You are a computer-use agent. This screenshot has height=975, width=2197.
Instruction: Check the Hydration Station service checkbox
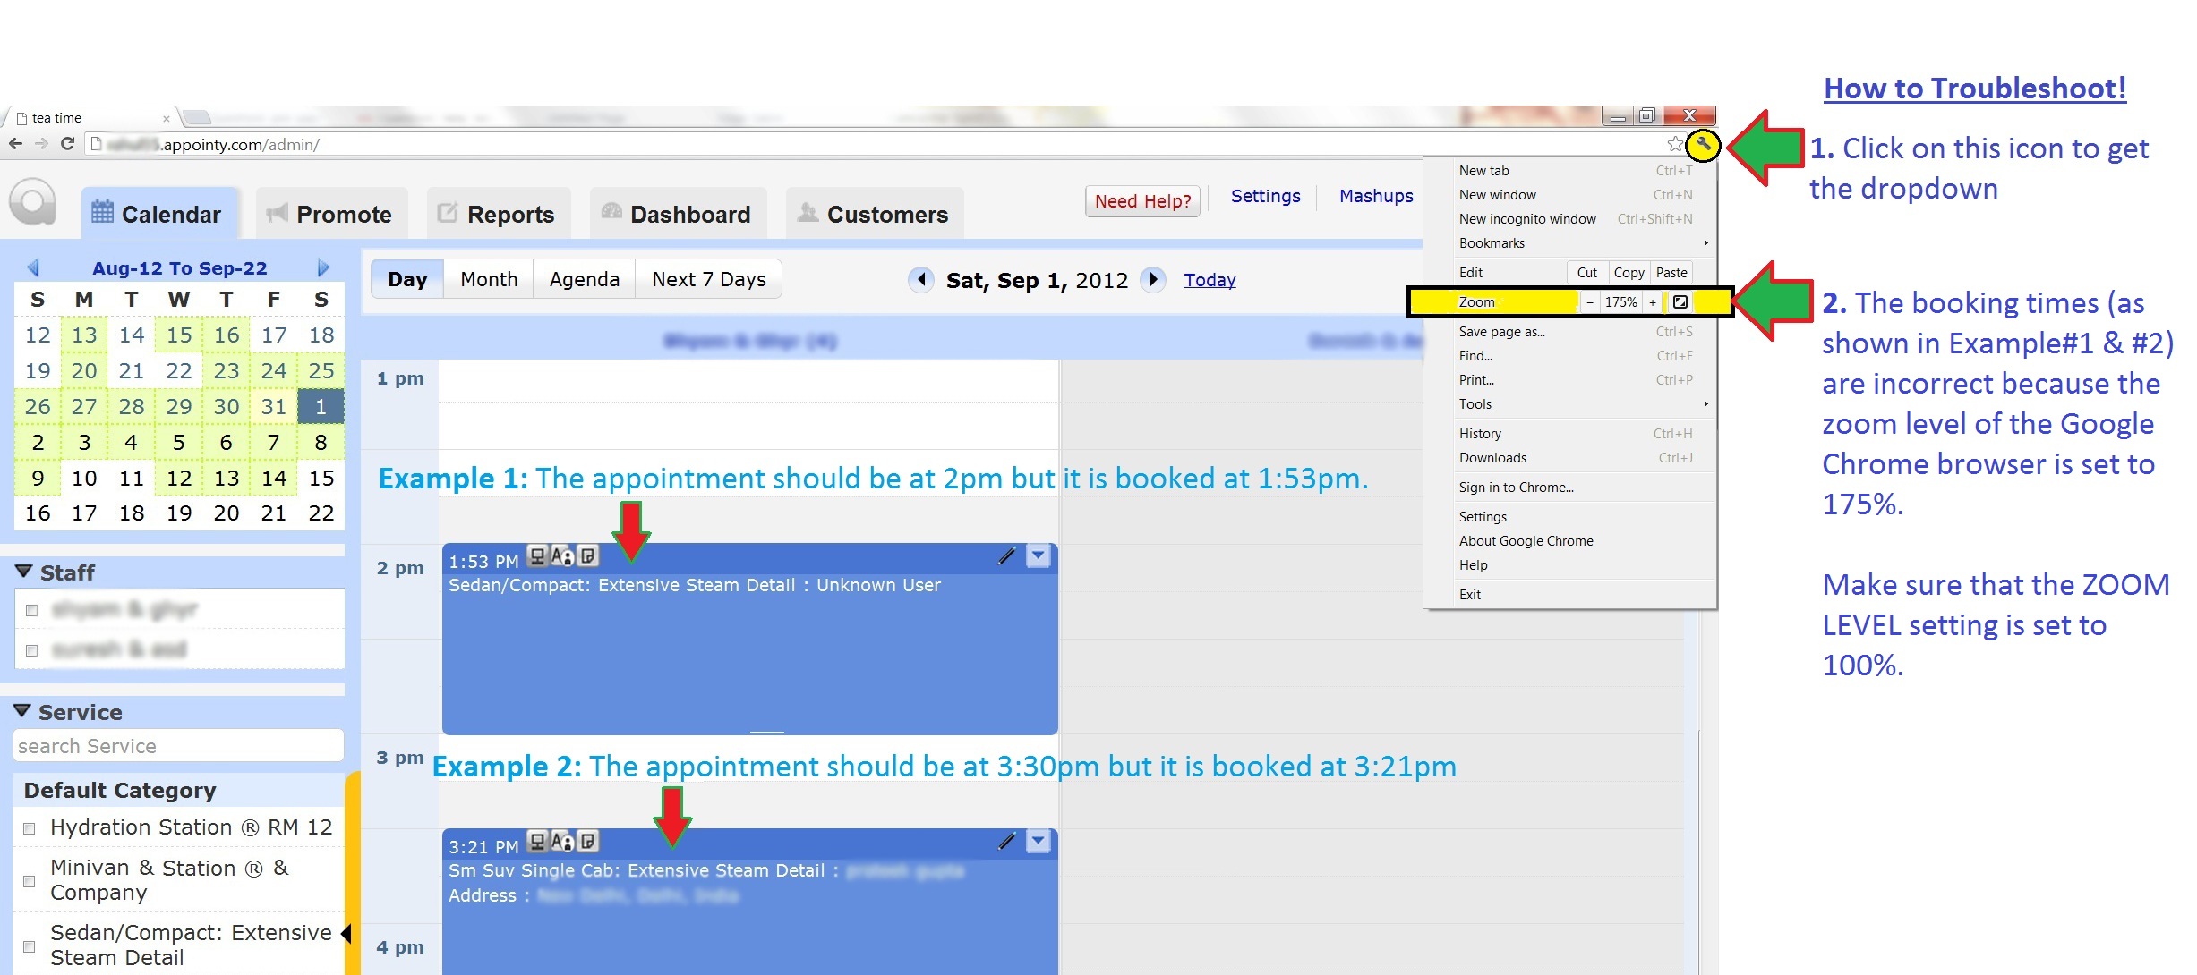(30, 828)
